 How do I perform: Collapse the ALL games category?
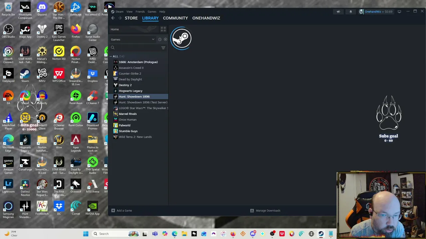[111, 56]
